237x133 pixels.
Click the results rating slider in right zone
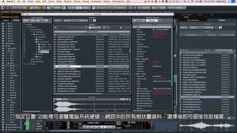[x=224, y=50]
